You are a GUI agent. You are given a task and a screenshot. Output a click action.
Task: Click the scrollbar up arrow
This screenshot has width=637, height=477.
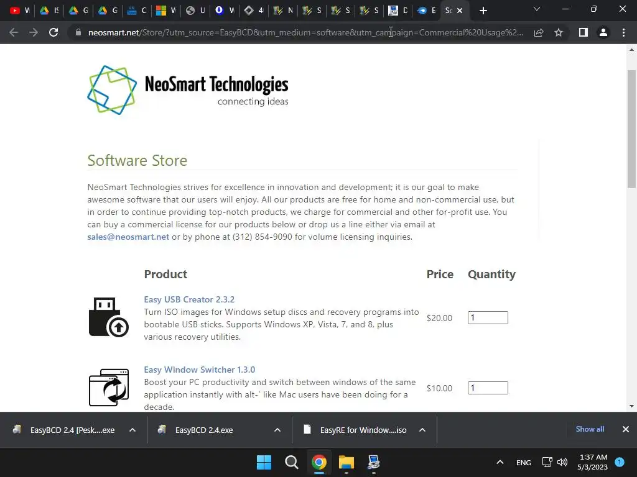click(631, 50)
